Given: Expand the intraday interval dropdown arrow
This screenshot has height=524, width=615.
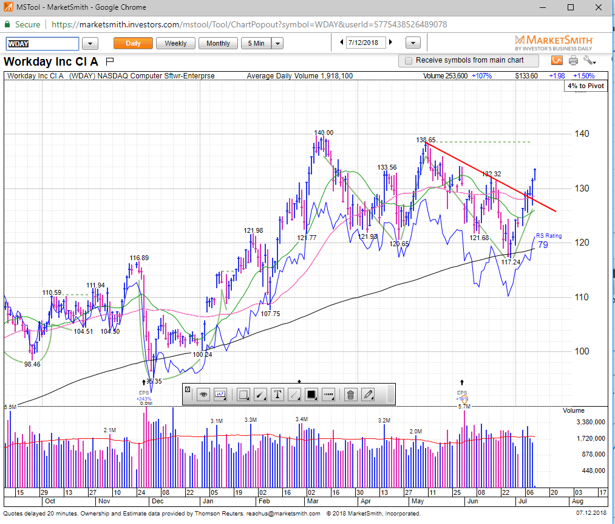Looking at the screenshot, I should pos(277,43).
